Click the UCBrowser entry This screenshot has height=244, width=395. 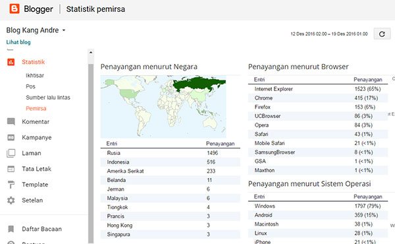click(267, 116)
